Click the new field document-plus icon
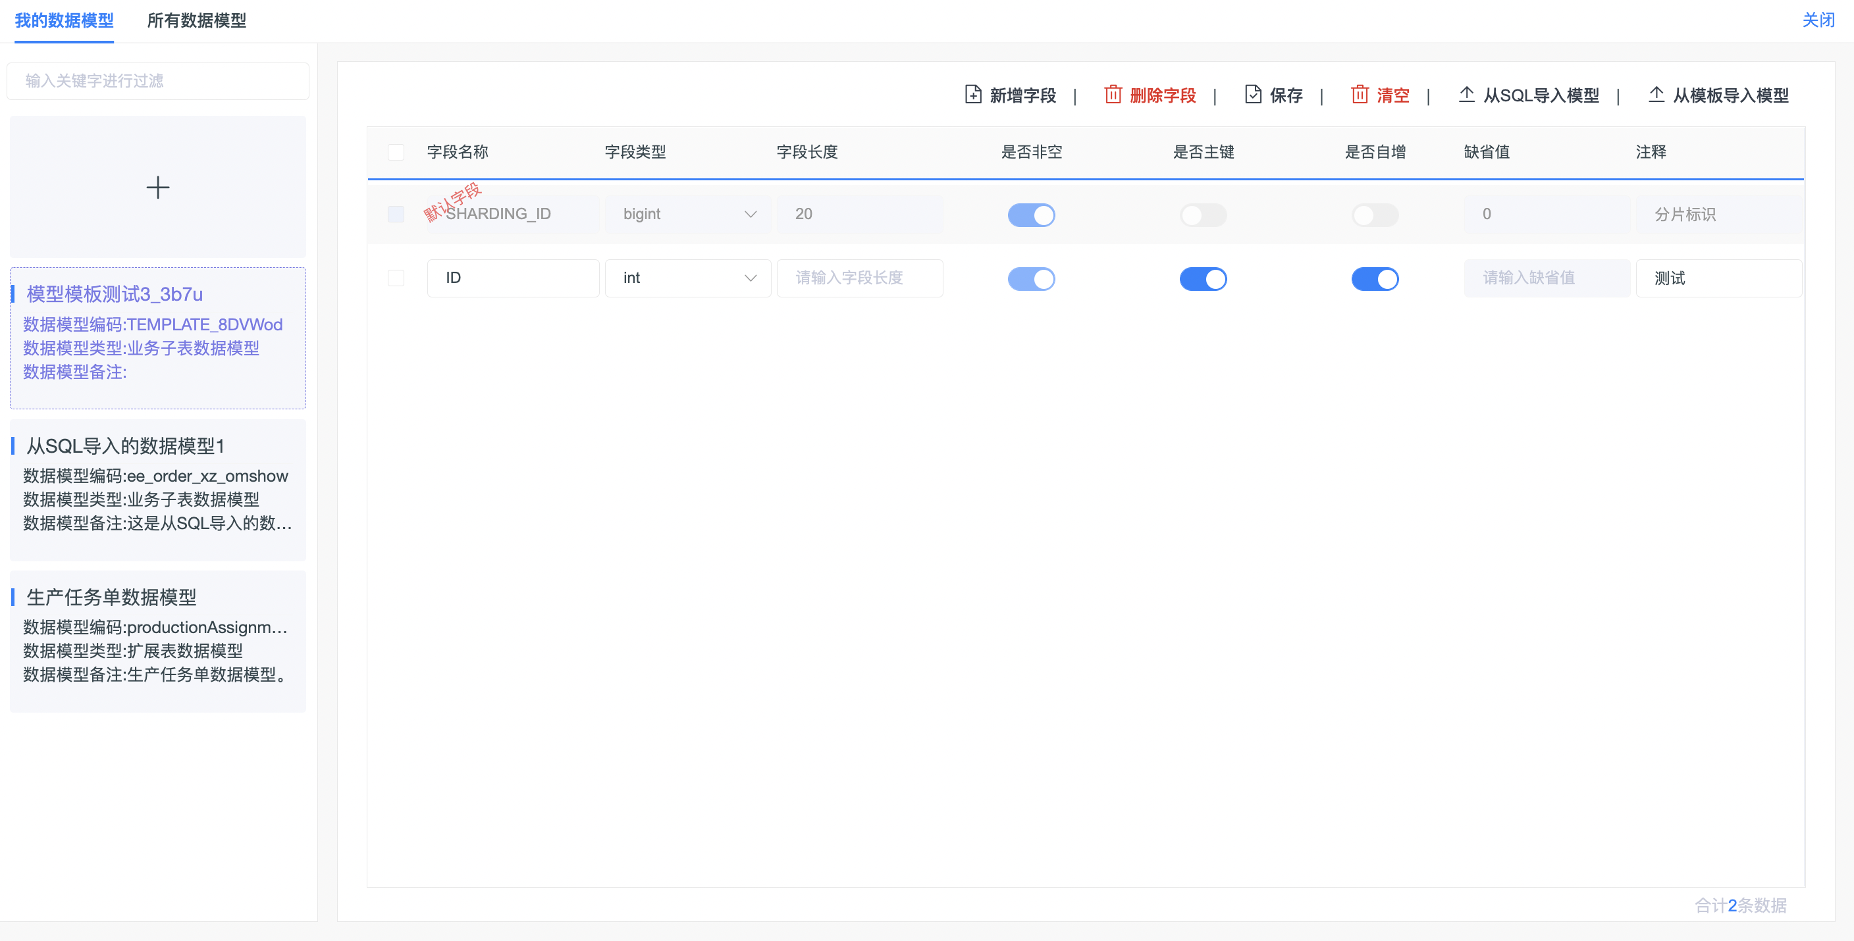 point(973,94)
